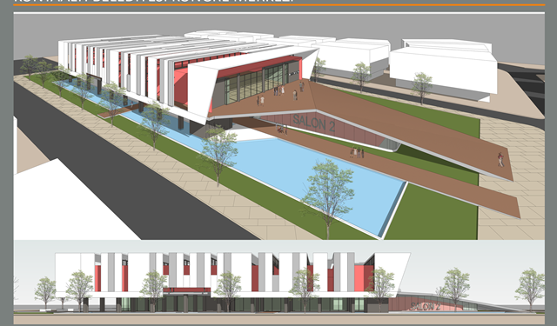
Task: Click the SALON 2 sign in the elevation drawing
Action: point(425,306)
